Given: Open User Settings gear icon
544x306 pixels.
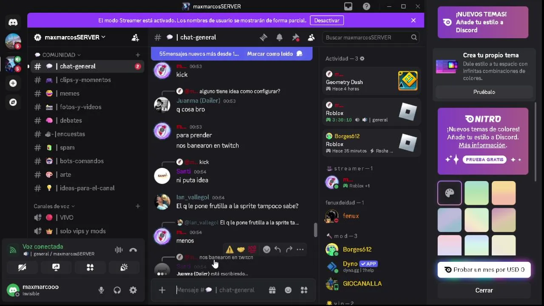Looking at the screenshot, I should [x=133, y=290].
